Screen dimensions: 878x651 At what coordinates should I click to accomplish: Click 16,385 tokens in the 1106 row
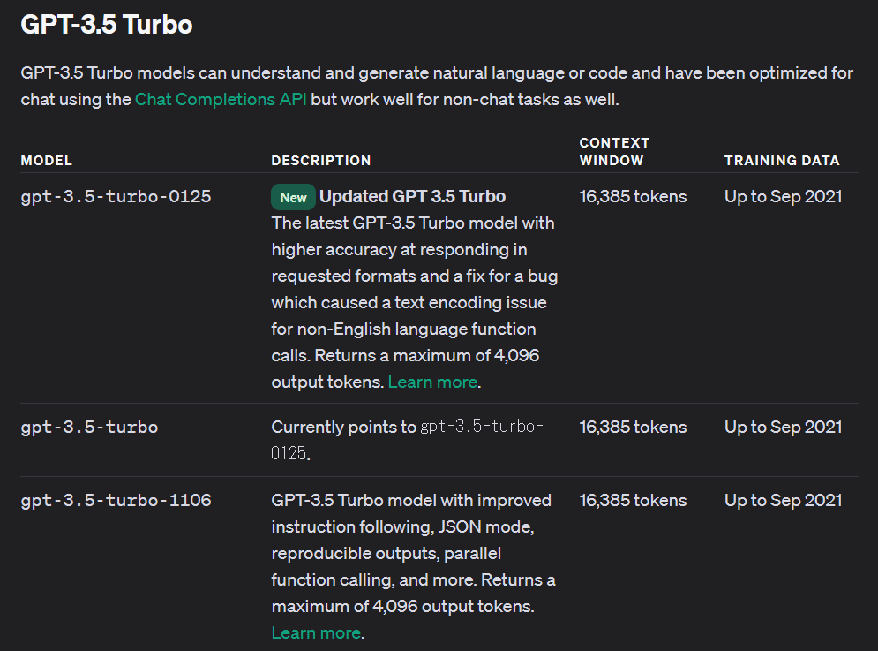(633, 500)
